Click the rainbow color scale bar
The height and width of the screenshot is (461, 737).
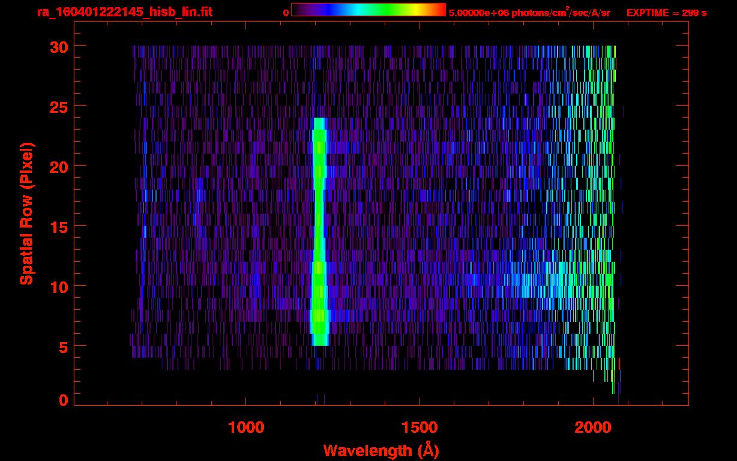click(x=368, y=10)
